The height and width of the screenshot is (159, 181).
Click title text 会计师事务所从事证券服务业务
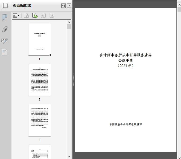click(x=125, y=55)
